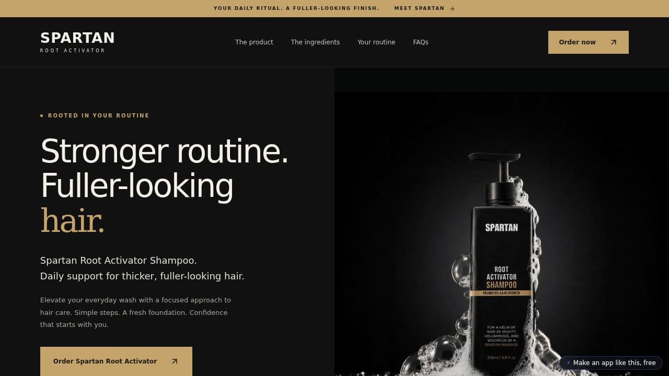Click the "Order now" header button
The height and width of the screenshot is (376, 669).
tap(589, 42)
